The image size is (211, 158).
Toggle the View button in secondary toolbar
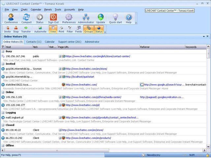pyautogui.click(x=53, y=30)
